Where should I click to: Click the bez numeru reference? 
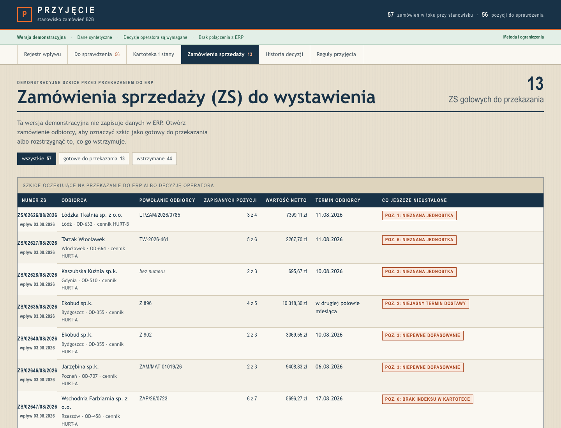[x=152, y=271]
